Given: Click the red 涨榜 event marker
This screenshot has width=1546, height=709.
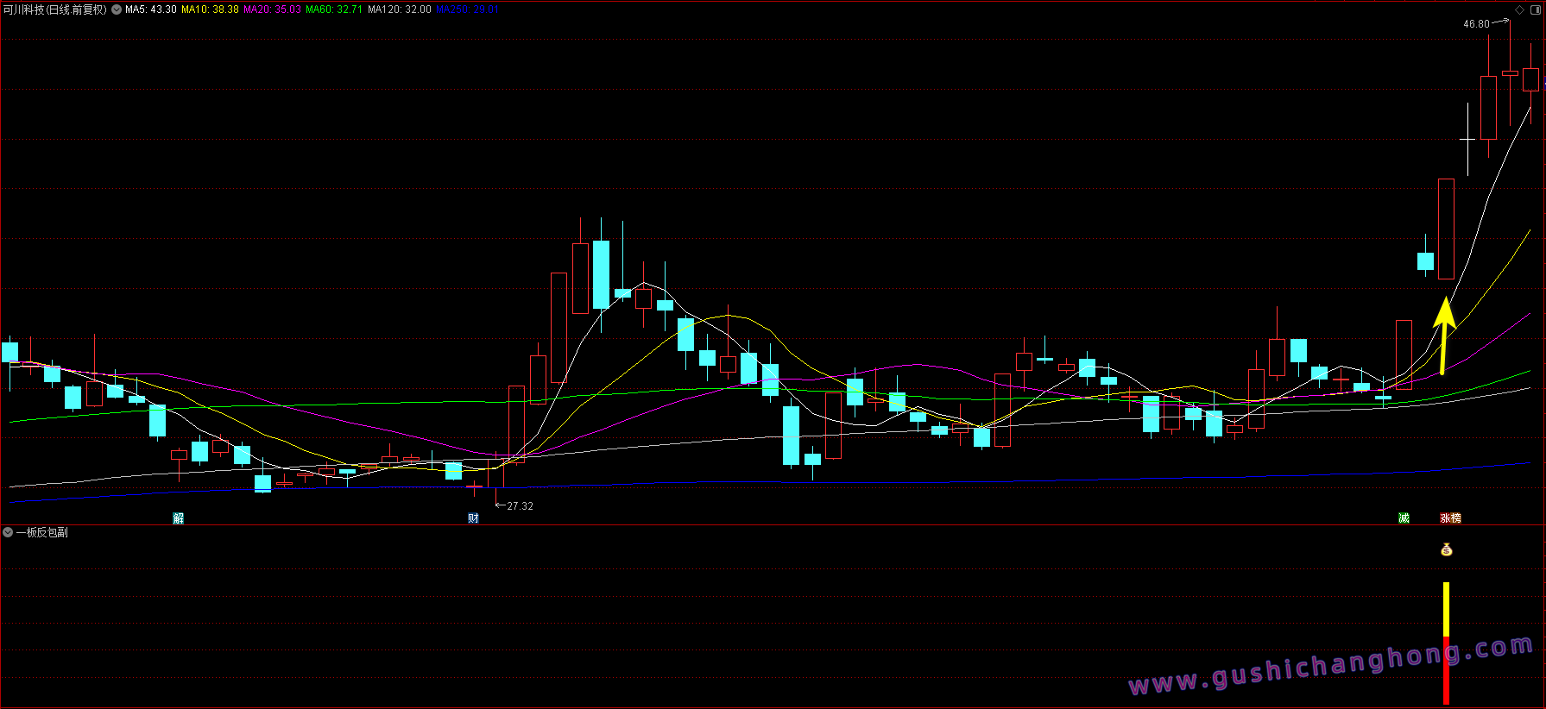Looking at the screenshot, I should [x=1450, y=518].
